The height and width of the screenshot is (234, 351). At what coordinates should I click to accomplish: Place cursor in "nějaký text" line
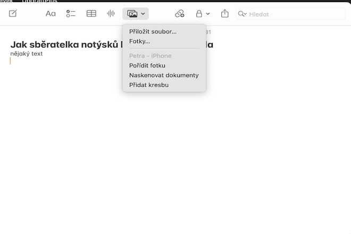point(27,54)
